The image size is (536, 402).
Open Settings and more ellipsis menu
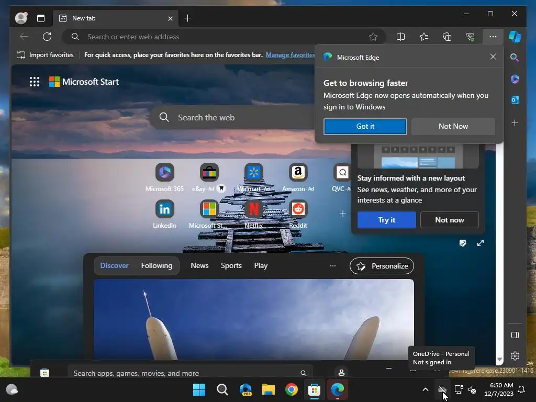493,37
